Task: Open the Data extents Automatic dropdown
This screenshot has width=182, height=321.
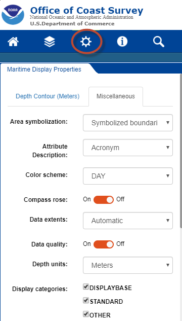Action: [128, 221]
